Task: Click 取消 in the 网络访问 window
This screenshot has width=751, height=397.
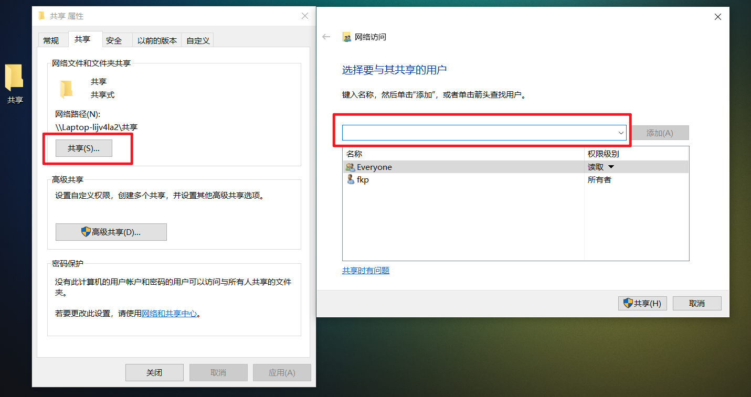Action: [697, 303]
